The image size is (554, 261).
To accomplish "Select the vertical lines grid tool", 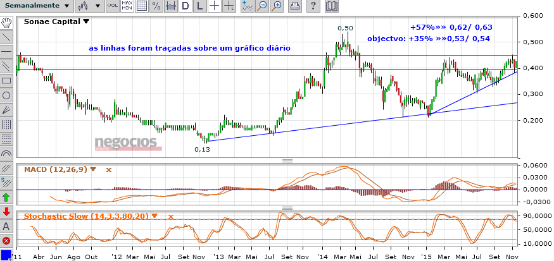I will tap(6, 124).
